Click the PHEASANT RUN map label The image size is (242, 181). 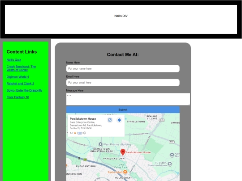(86, 166)
